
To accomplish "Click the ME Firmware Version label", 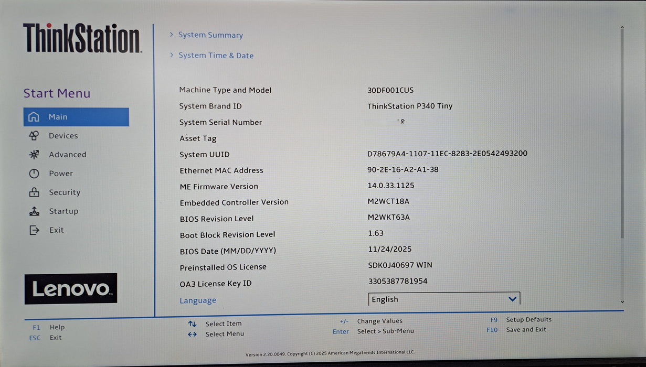I will (x=219, y=187).
